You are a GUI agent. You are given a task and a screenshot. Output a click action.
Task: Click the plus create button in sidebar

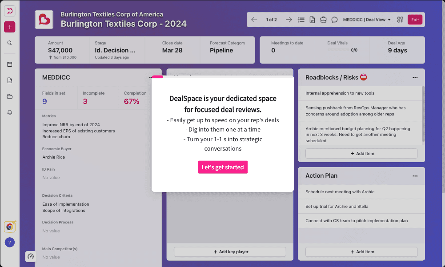(x=10, y=27)
